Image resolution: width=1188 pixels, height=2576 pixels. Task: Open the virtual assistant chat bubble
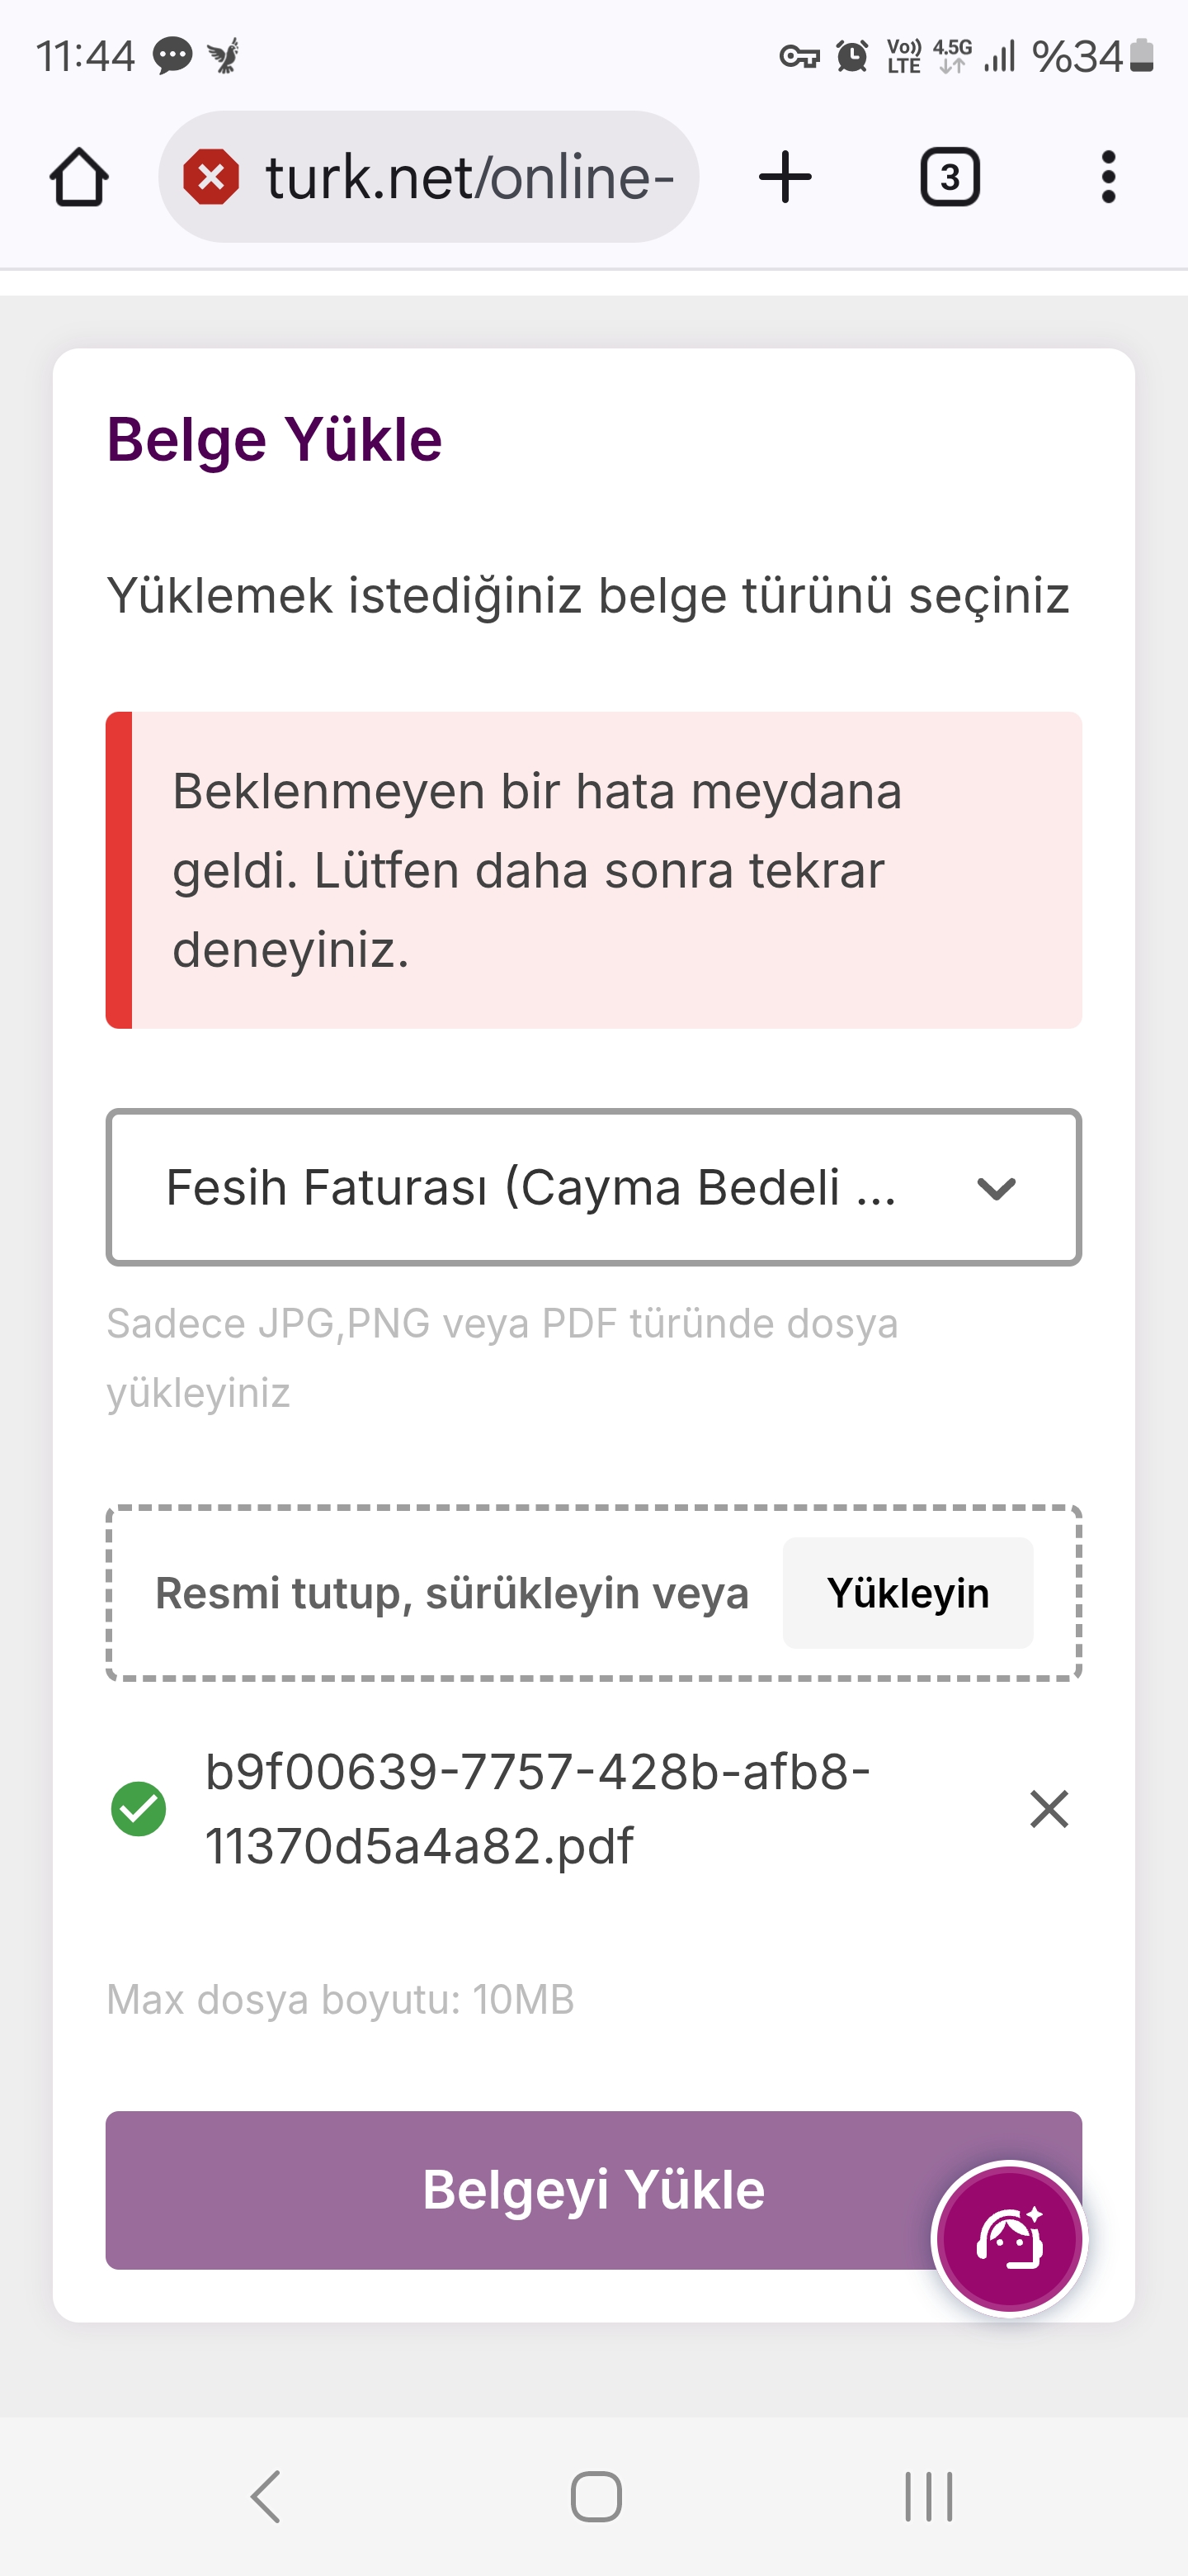point(1009,2238)
